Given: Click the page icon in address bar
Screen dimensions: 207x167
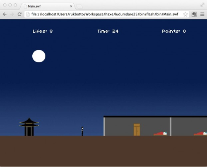Looking at the screenshot, I should tap(28, 14).
